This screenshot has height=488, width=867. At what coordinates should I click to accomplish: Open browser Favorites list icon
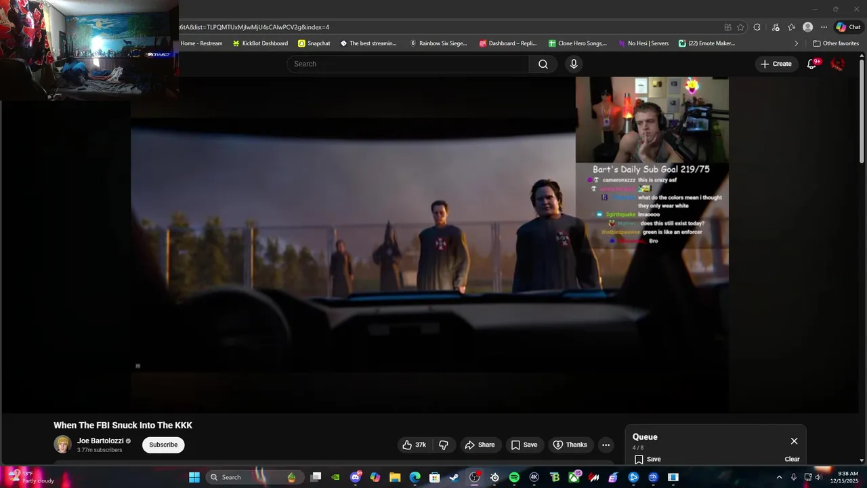tap(791, 27)
